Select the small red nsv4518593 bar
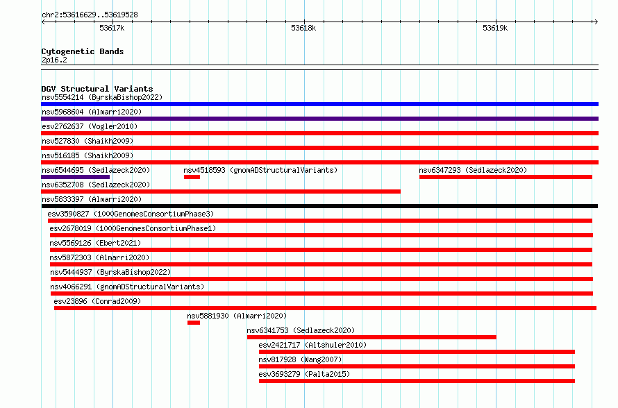Screen dimensions: 618x408 coord(192,177)
